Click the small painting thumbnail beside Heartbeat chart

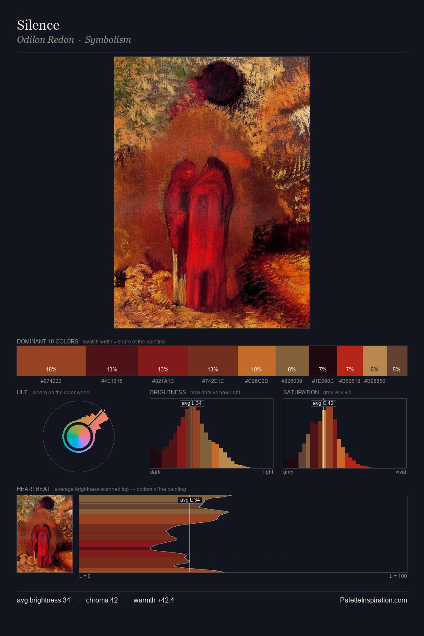tap(45, 534)
